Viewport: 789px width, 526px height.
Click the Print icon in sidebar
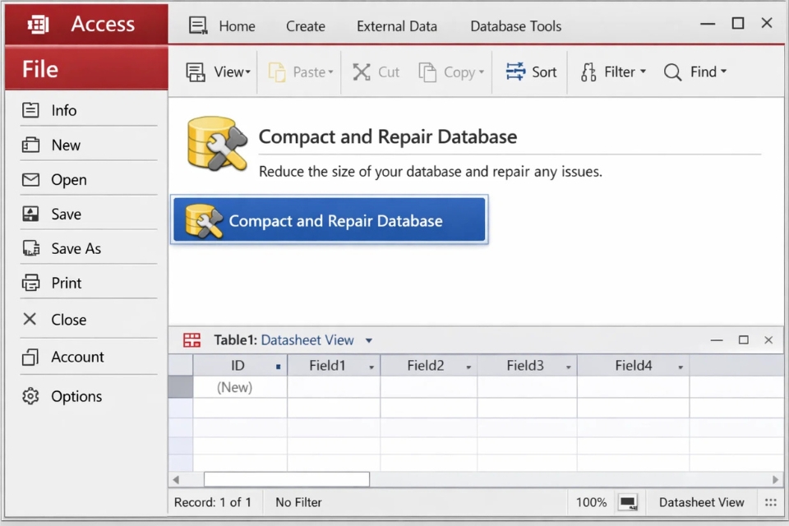pos(30,283)
